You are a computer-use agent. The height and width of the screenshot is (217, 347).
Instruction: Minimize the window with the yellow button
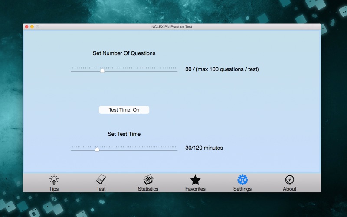(x=32, y=27)
